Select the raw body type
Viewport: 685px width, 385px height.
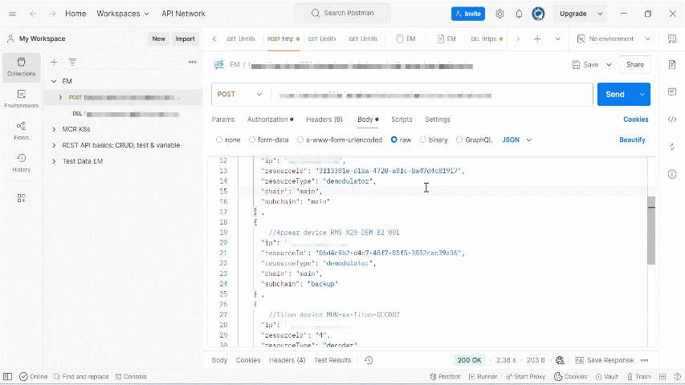point(394,140)
